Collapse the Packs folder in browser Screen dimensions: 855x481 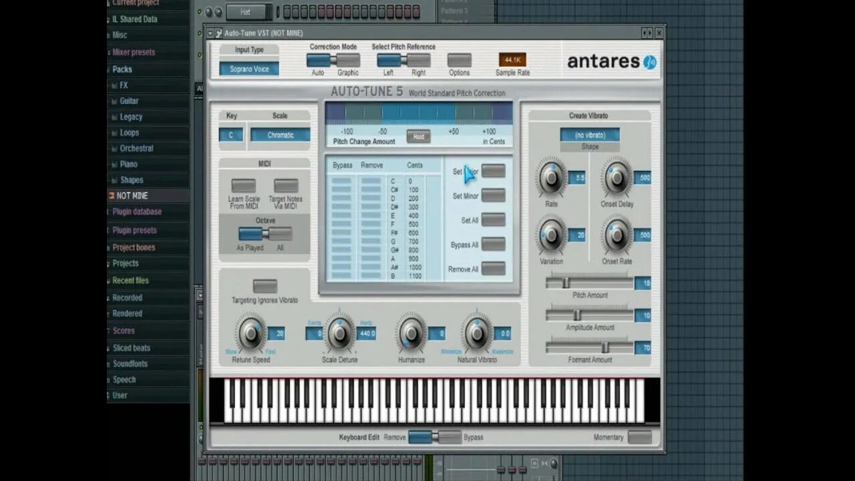122,69
